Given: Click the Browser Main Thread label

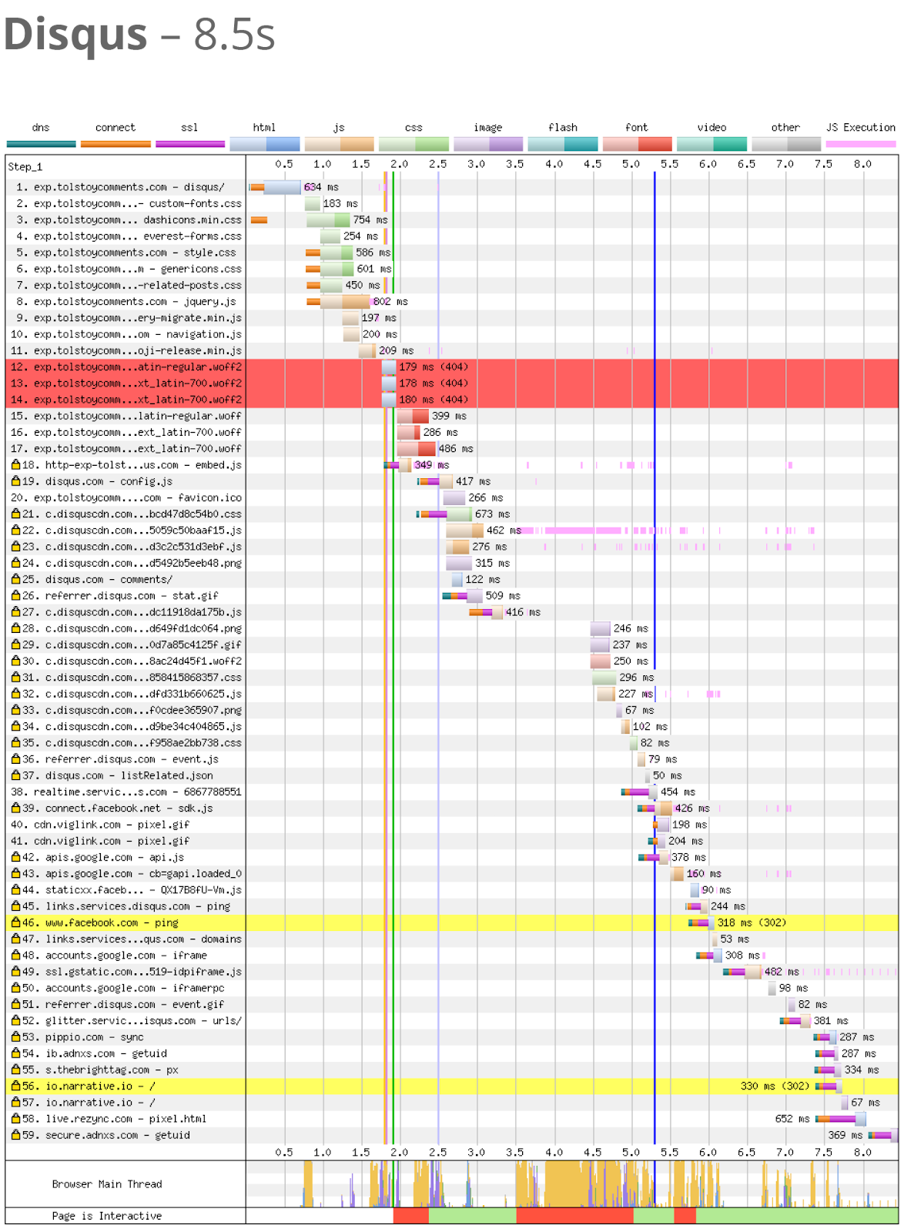Looking at the screenshot, I should point(107,1184).
